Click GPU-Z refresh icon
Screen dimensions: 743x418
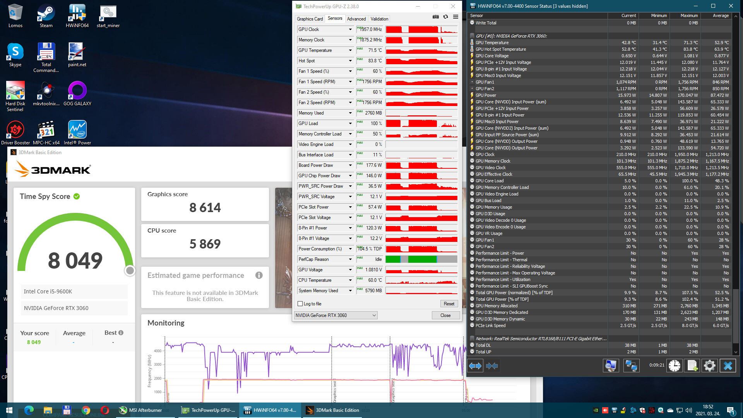pyautogui.click(x=445, y=17)
